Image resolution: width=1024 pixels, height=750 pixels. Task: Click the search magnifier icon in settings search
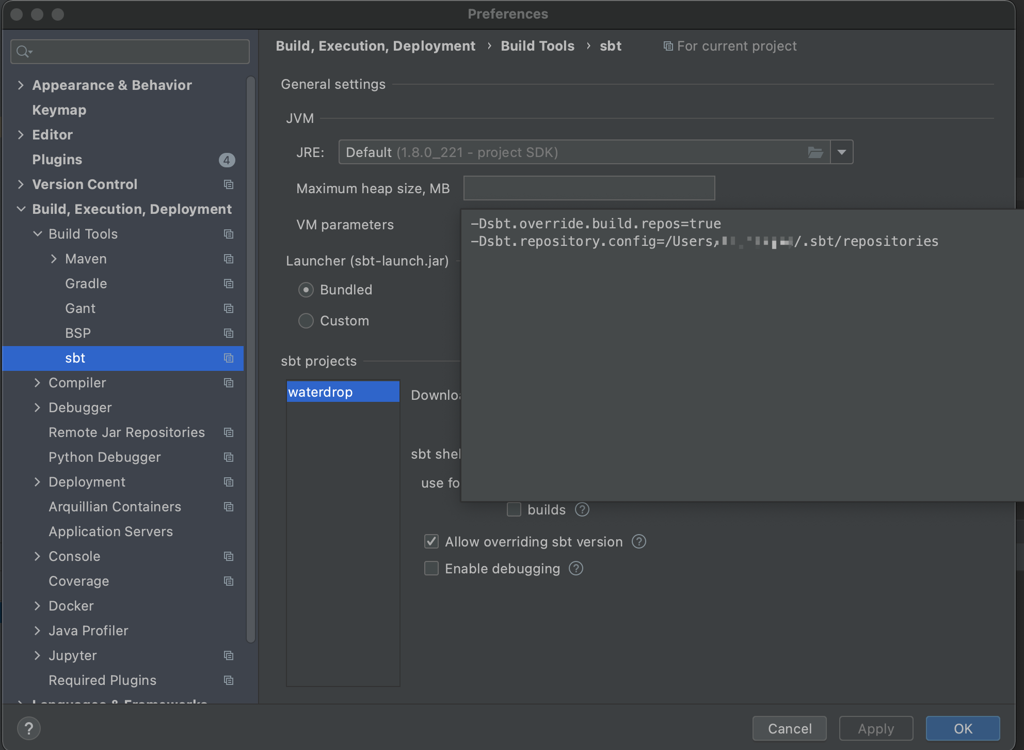23,52
